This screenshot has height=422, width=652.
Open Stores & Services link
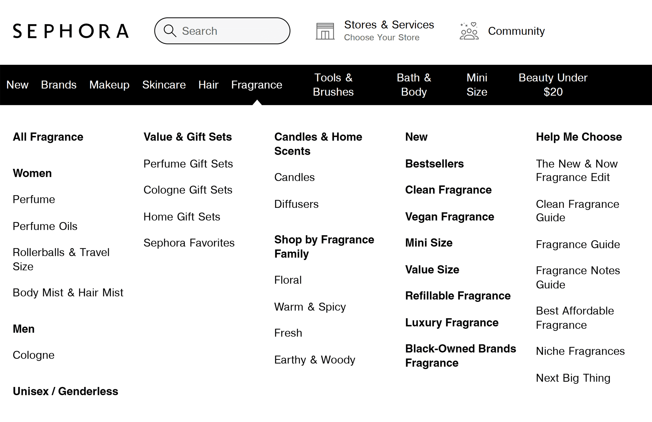coord(389,25)
